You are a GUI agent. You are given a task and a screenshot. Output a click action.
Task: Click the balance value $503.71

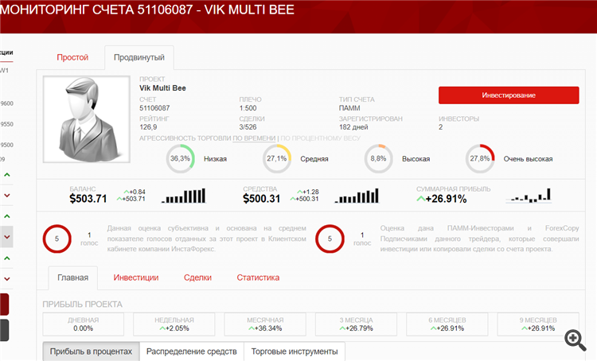coord(88,199)
